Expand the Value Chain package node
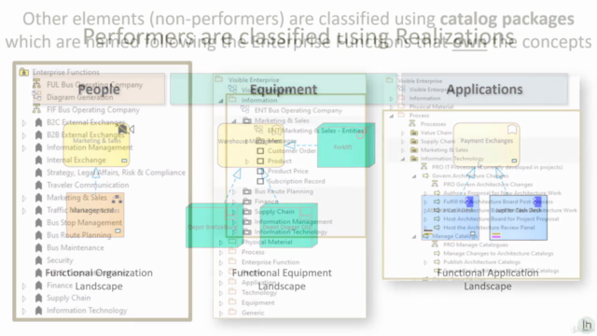 403,133
